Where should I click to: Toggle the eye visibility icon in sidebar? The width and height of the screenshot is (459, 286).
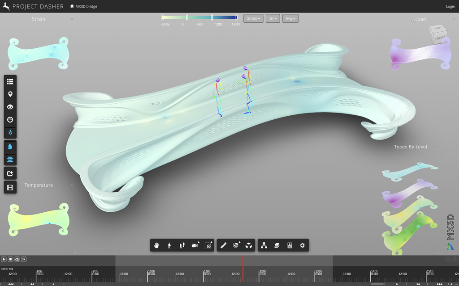click(10, 107)
